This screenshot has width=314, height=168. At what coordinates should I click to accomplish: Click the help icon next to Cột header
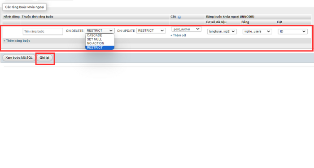point(179,17)
